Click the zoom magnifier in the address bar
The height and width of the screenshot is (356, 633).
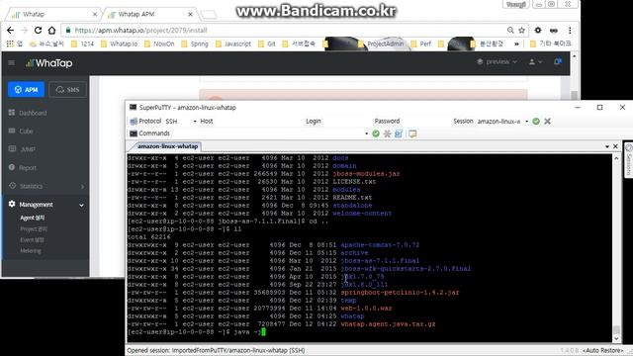510,31
